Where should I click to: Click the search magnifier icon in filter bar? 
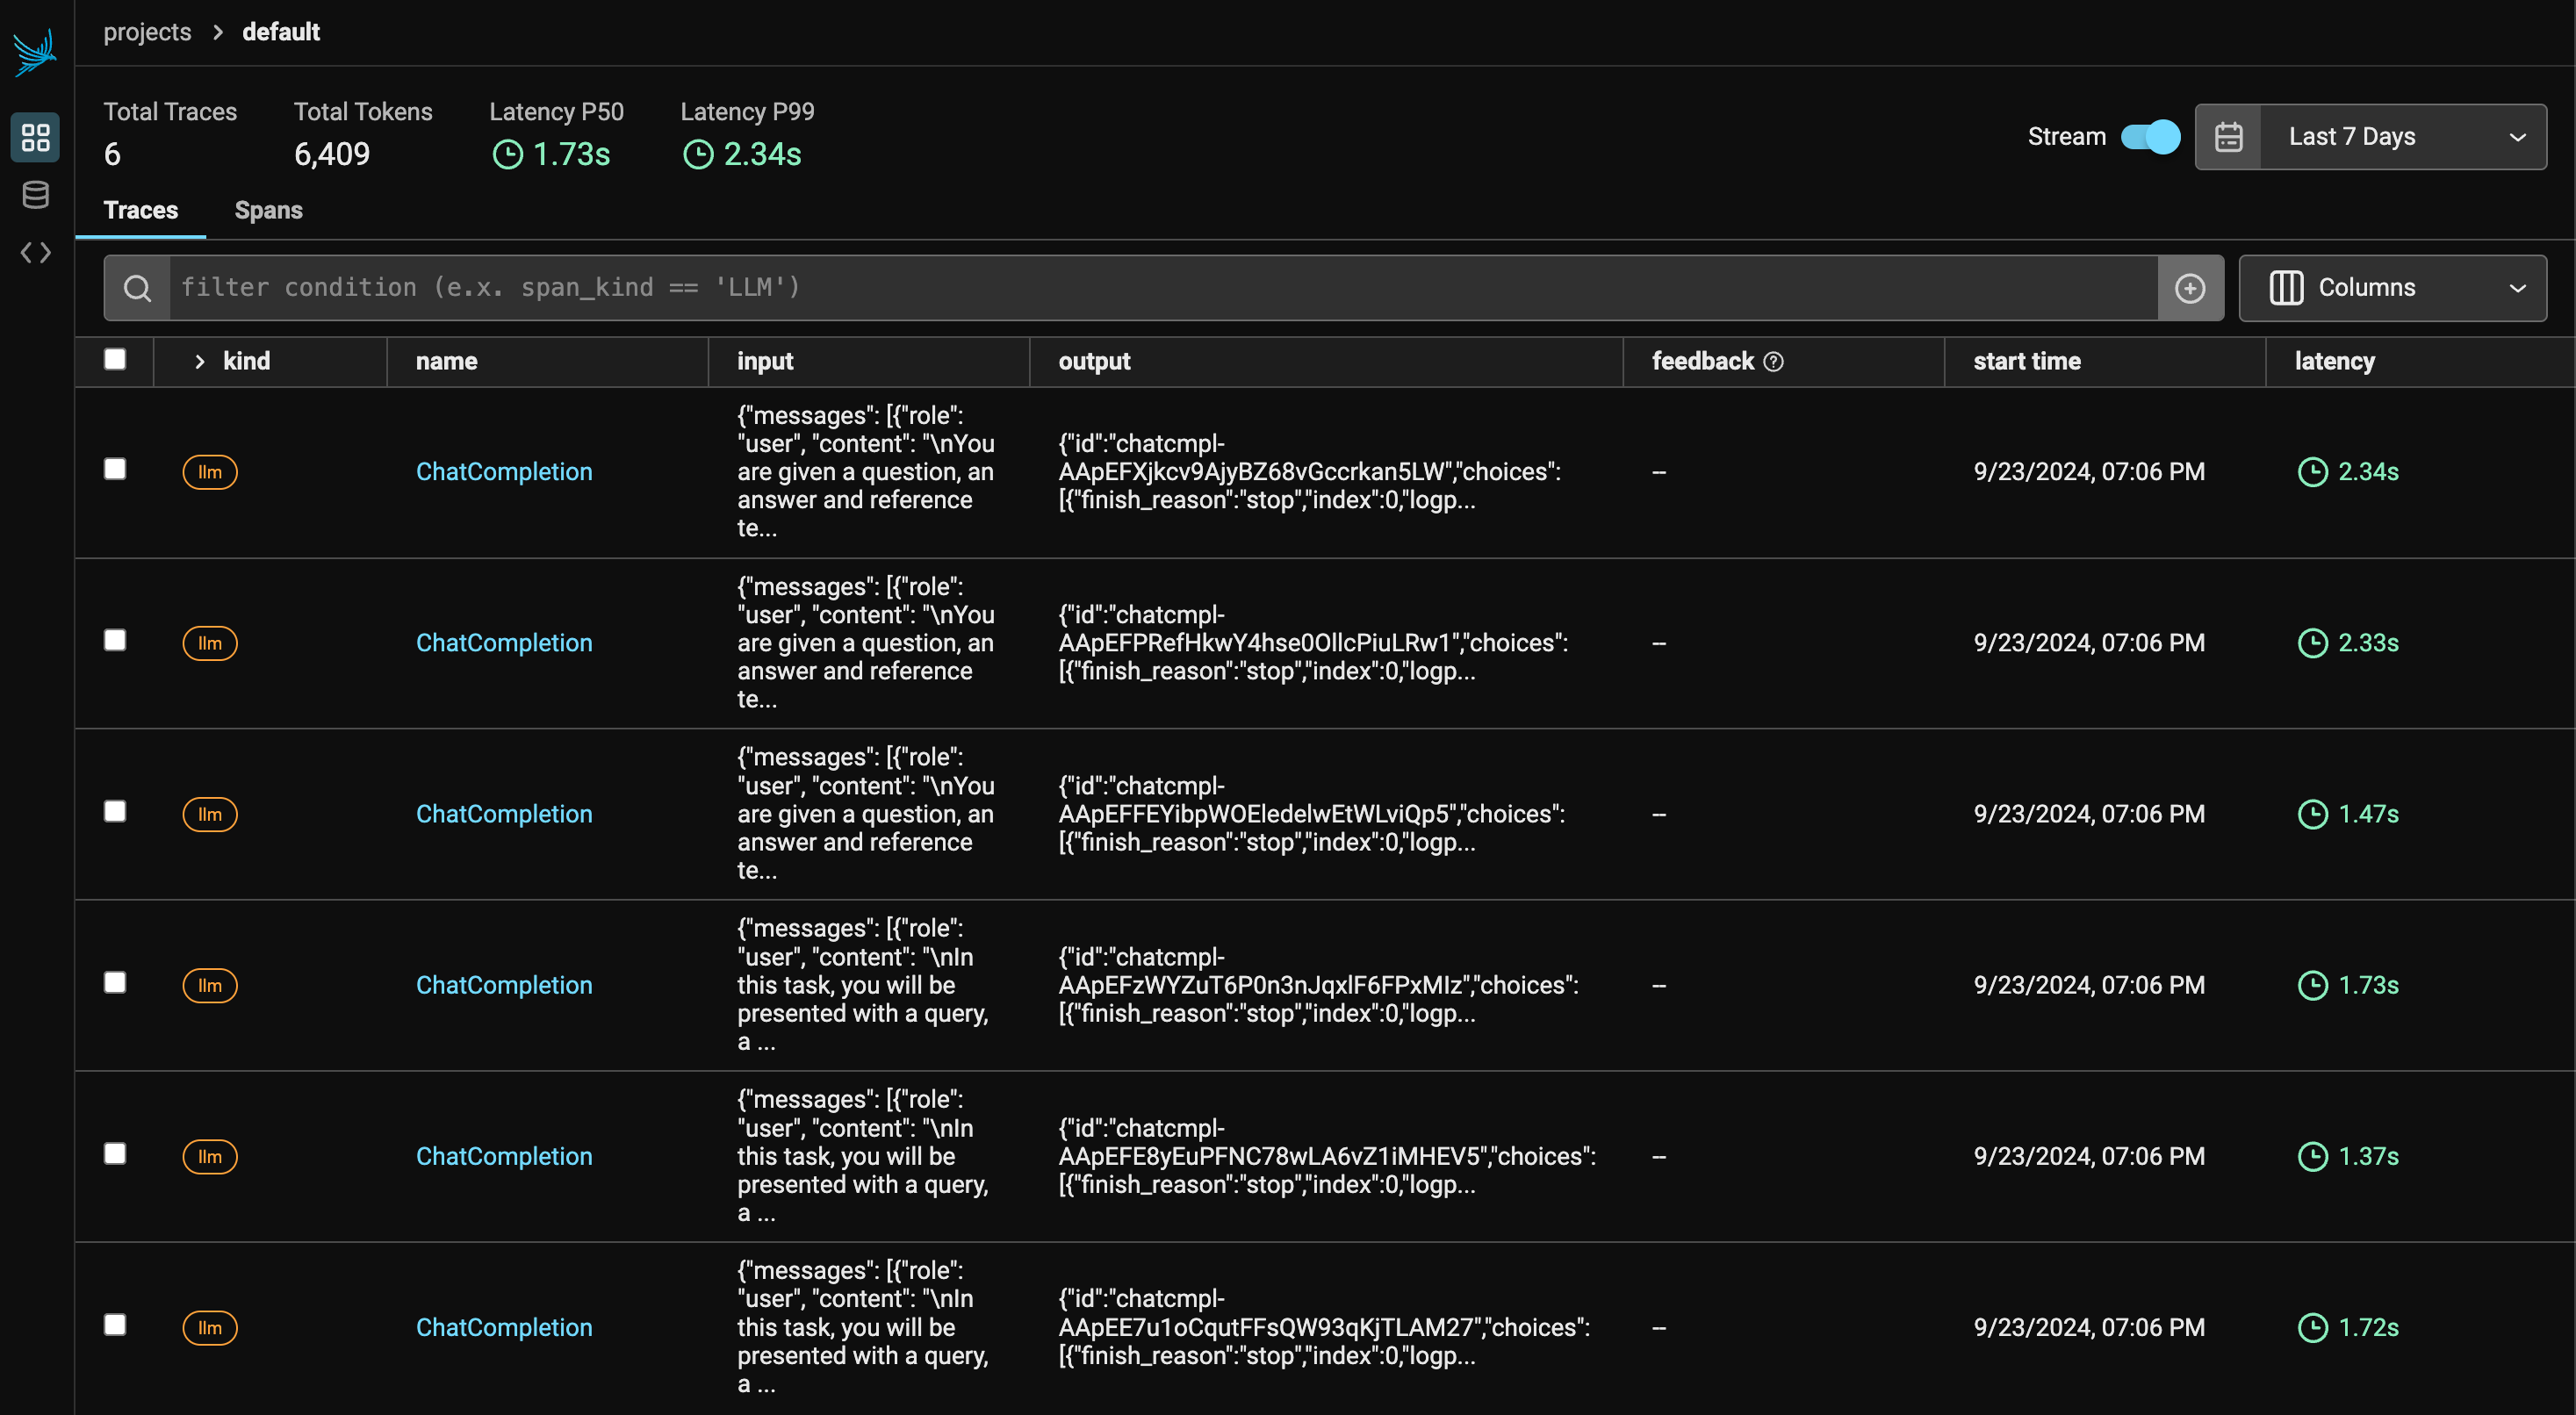(138, 288)
